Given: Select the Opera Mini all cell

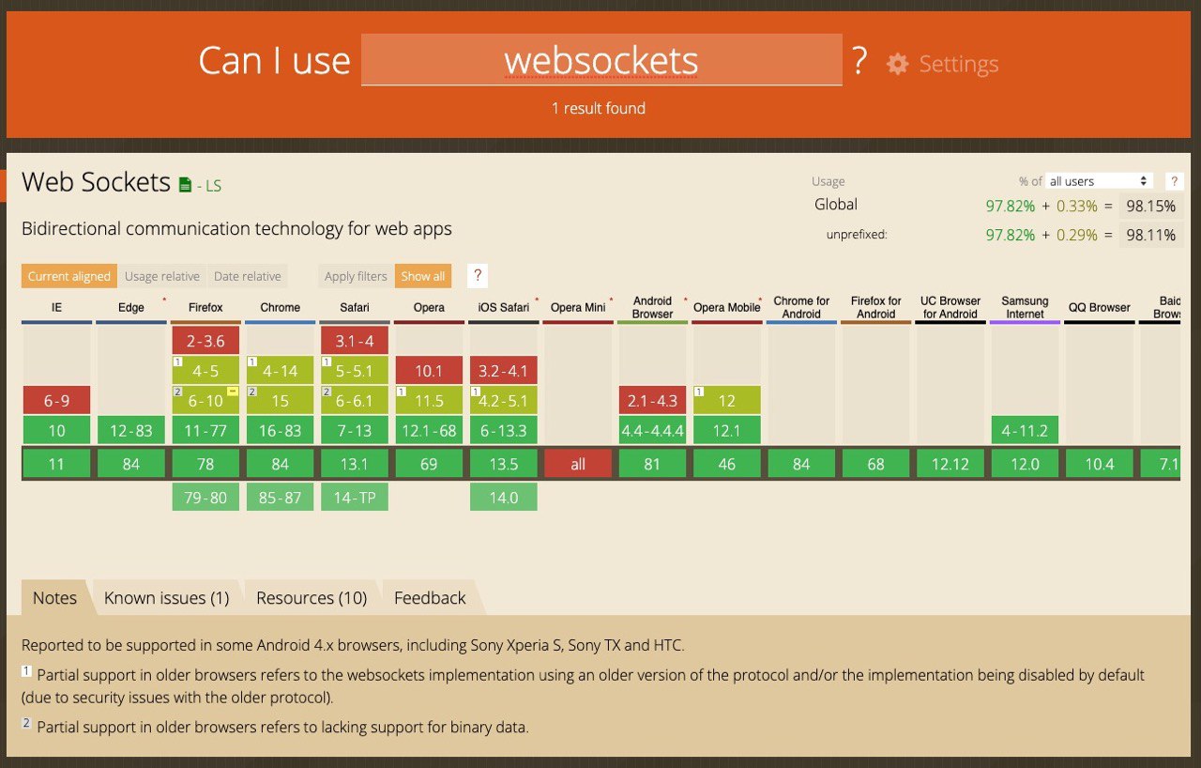Looking at the screenshot, I should tap(578, 464).
